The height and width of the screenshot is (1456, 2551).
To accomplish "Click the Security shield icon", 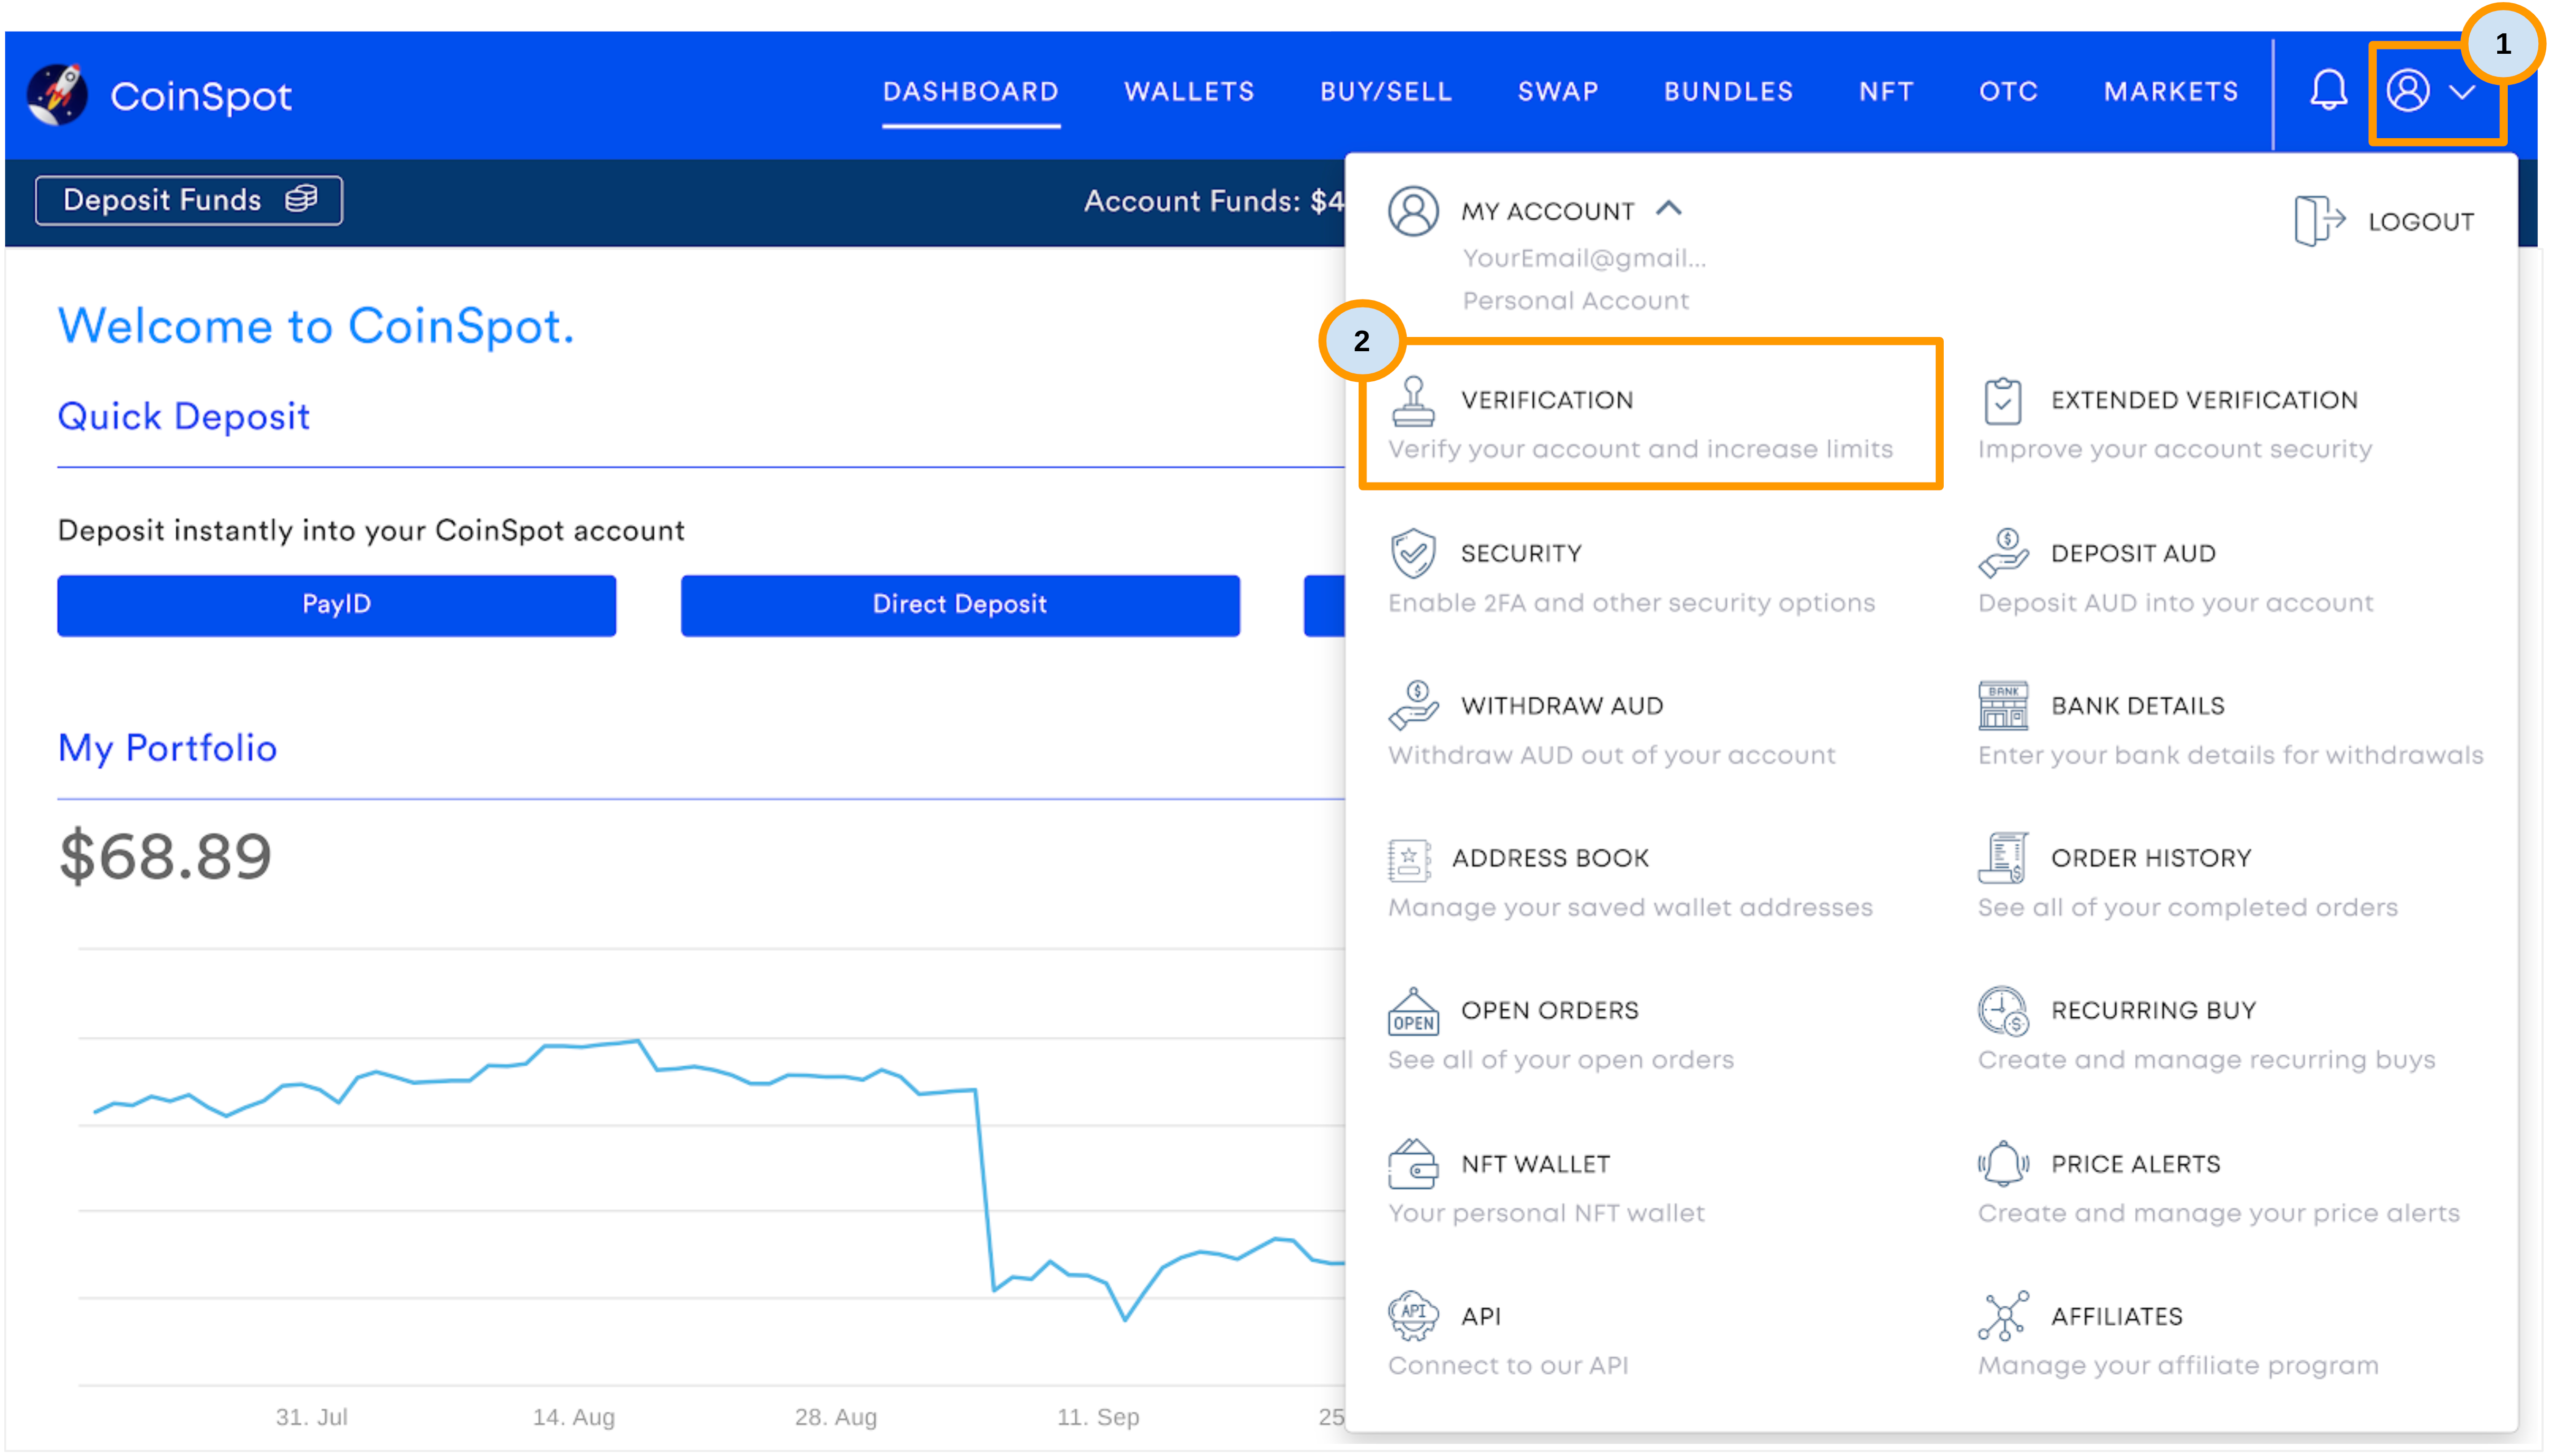I will 1412,553.
